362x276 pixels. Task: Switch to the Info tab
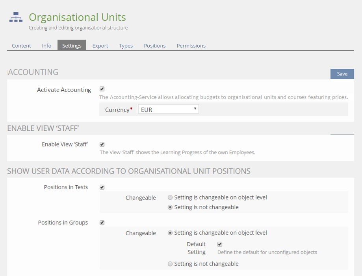click(46, 46)
